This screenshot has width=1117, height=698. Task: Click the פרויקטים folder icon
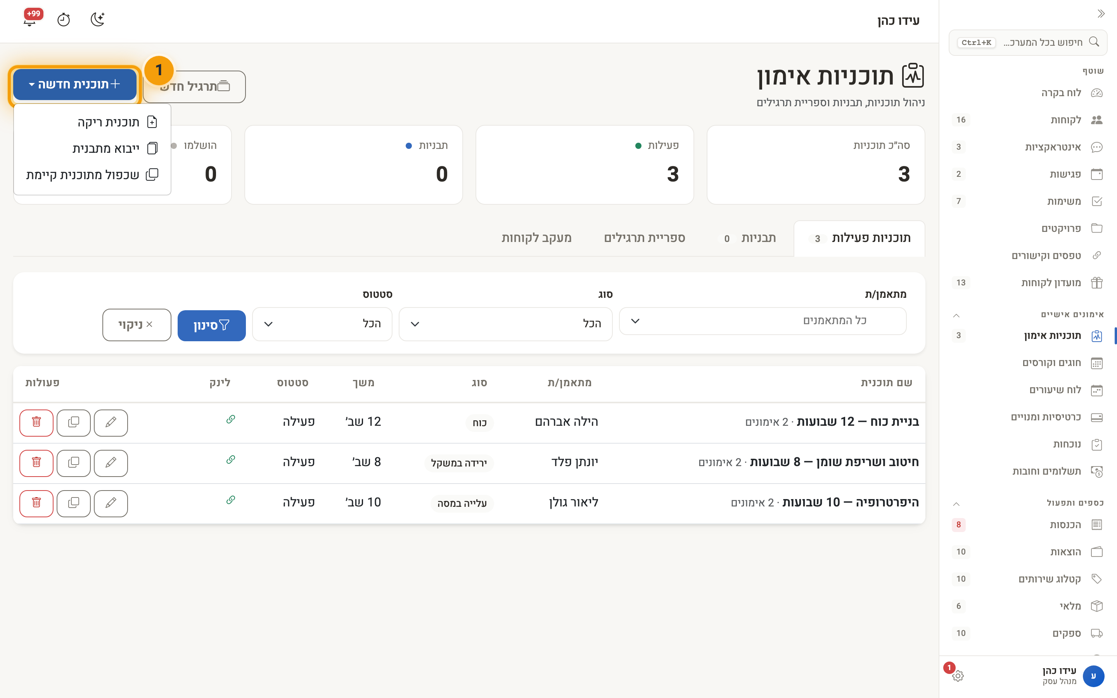[1097, 228]
